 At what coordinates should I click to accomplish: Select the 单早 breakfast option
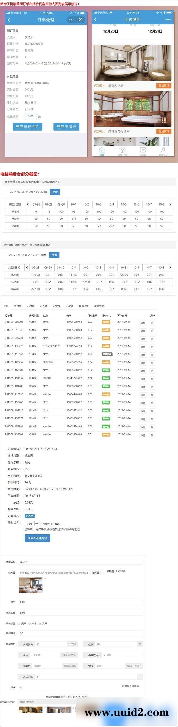tap(29, 623)
